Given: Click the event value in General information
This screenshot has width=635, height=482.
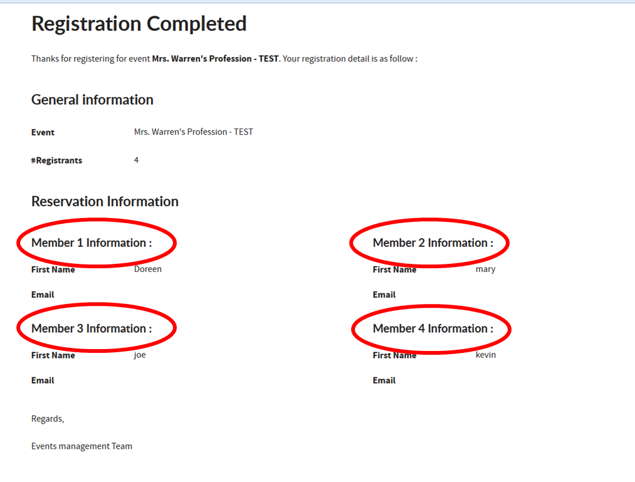Looking at the screenshot, I should [x=193, y=132].
